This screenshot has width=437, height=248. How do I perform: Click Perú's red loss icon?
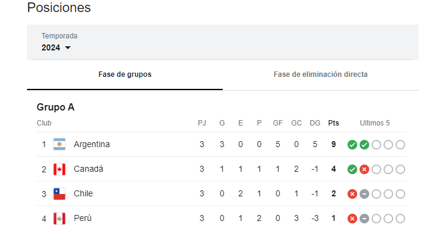coord(352,219)
